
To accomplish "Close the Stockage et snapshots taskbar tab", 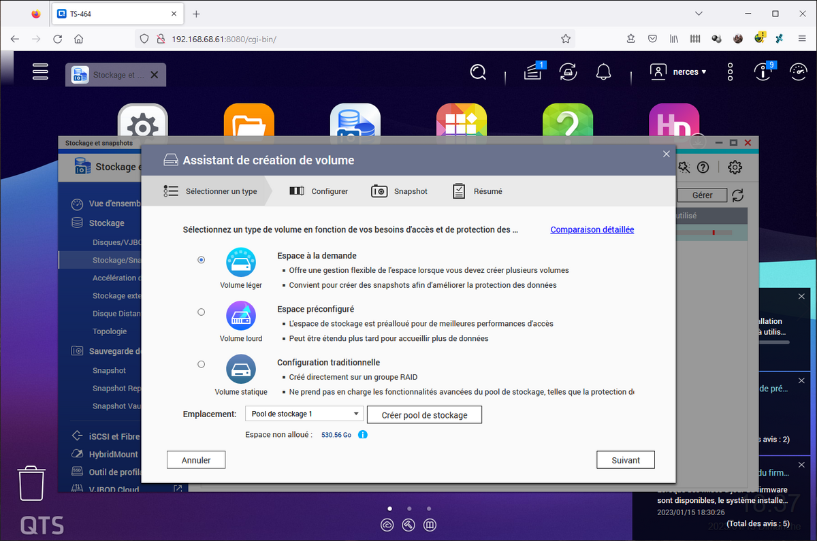I will [155, 75].
